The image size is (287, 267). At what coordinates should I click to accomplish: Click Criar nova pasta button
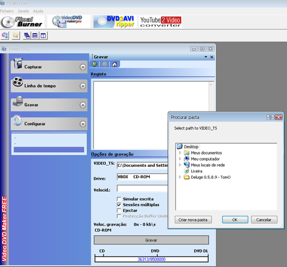193,220
